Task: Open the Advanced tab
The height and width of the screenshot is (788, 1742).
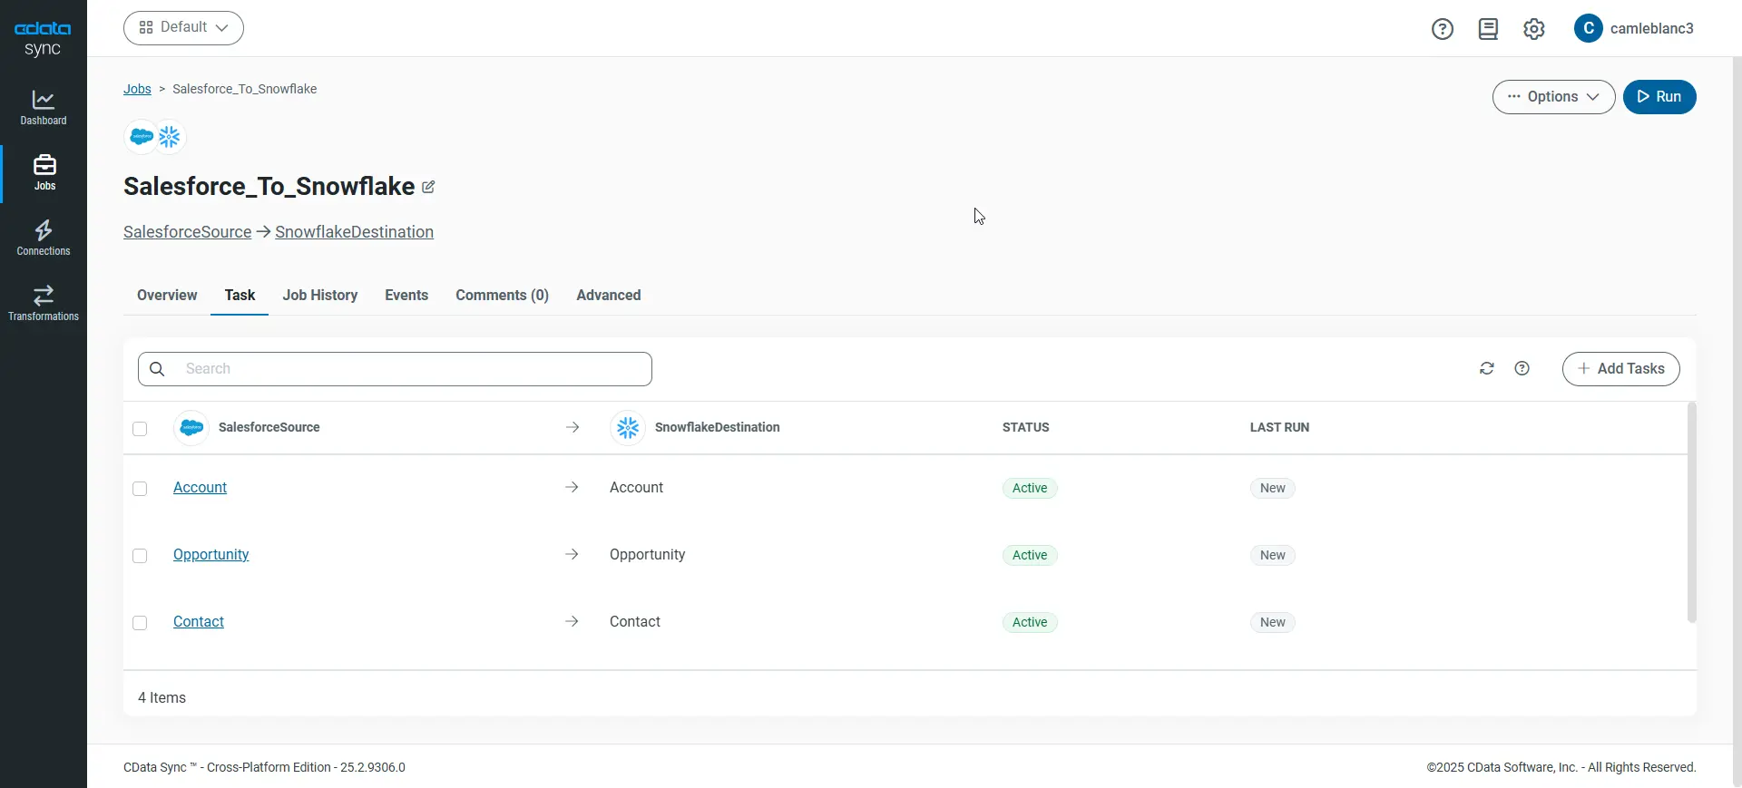Action: click(x=608, y=296)
